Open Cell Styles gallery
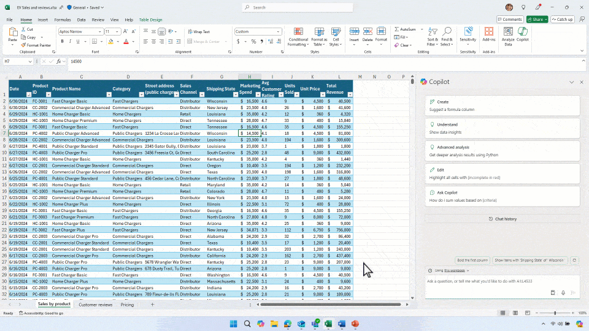Screen dimensions: 589x331 (336, 37)
